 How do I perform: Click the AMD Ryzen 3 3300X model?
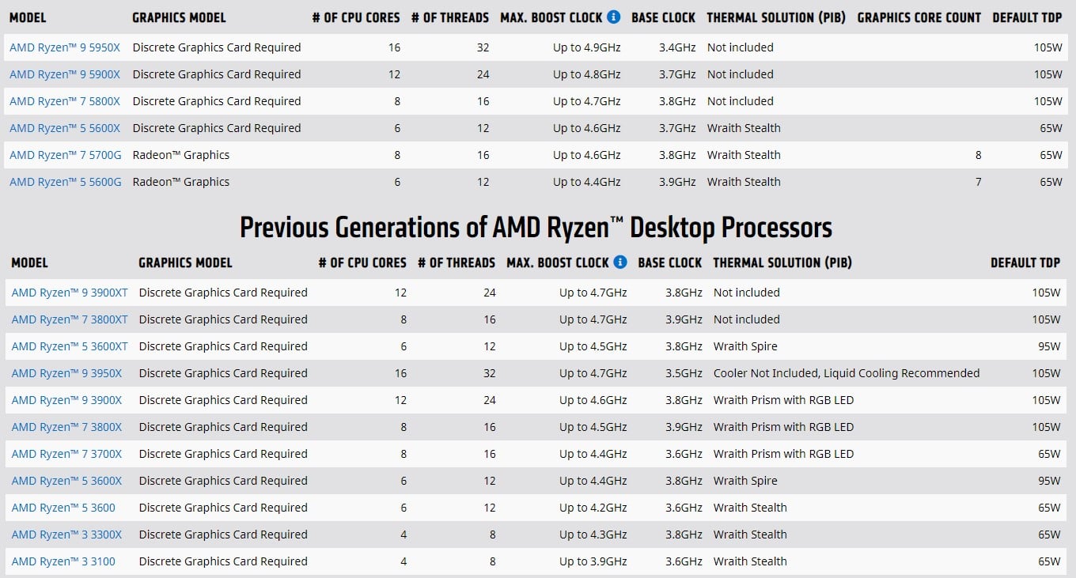66,535
